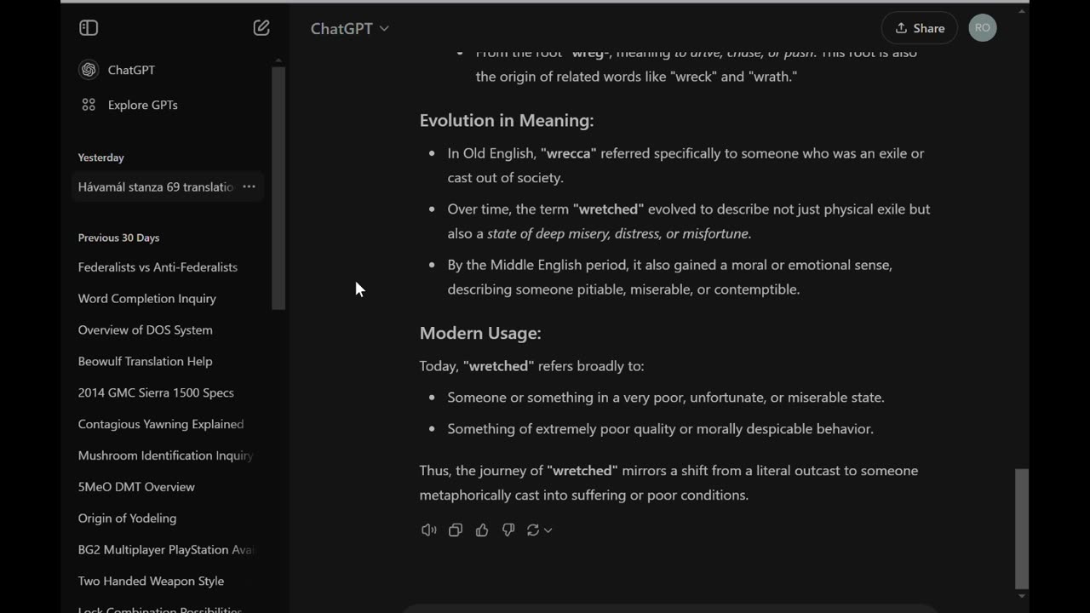Click the sentence beginning "Thus, the journey"

point(668,483)
